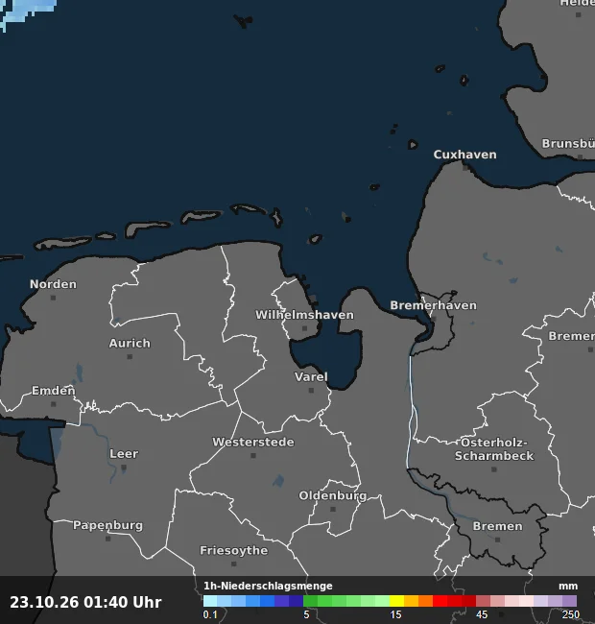Click the square marker below Oldenburg

333,510
